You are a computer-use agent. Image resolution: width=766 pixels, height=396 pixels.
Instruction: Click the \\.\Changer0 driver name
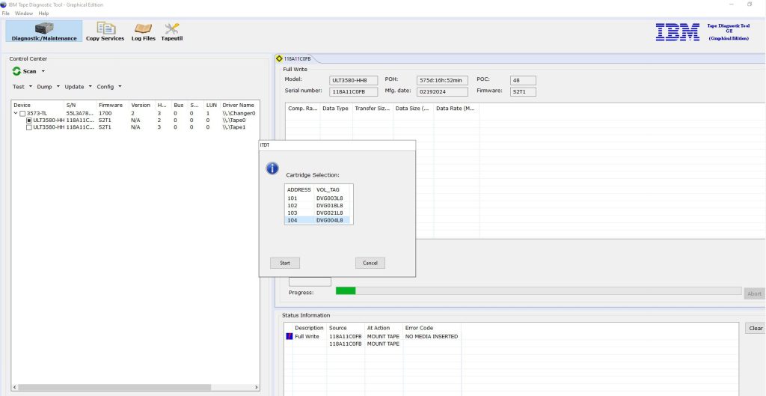(239, 114)
